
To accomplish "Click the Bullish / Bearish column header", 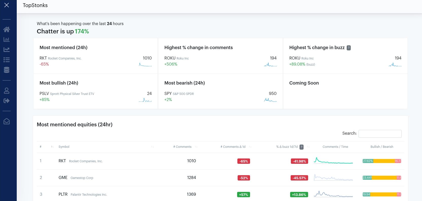I will tap(382, 147).
